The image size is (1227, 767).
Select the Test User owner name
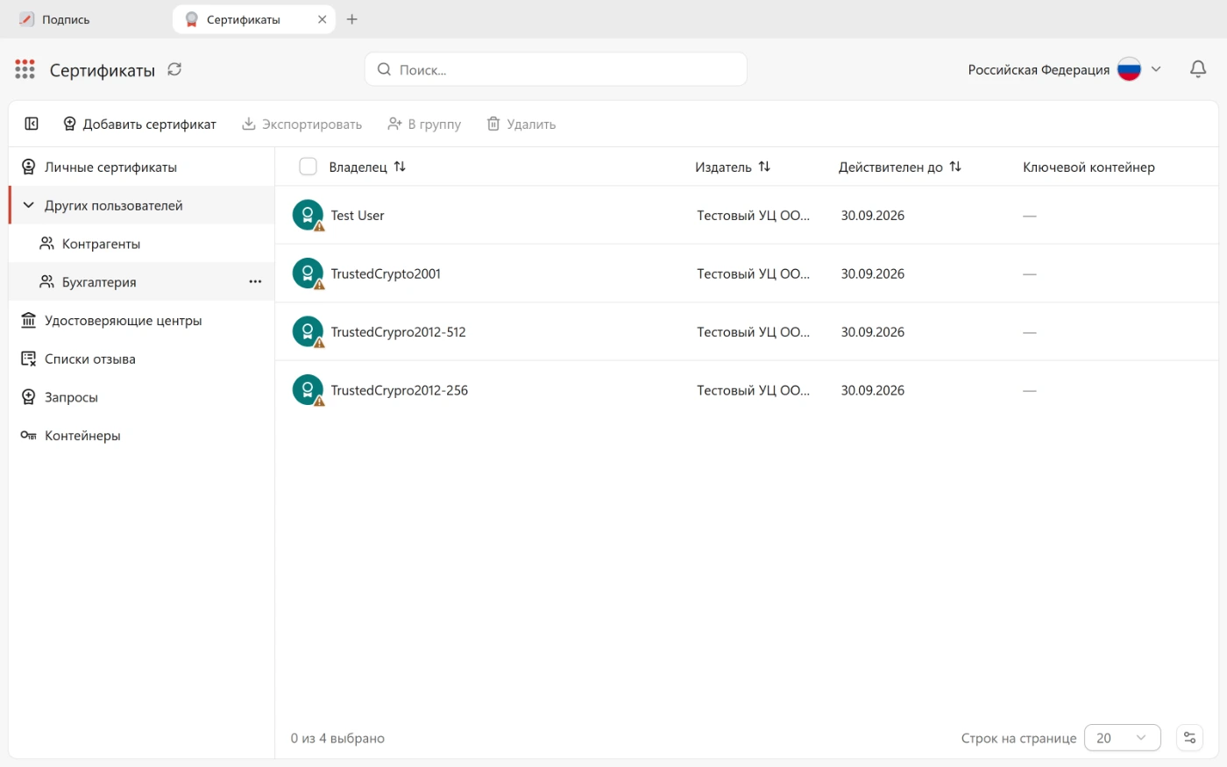tap(358, 216)
